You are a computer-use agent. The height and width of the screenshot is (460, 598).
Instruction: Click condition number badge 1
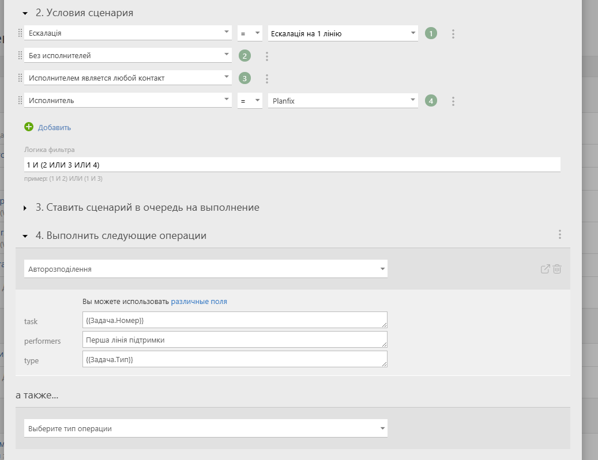pyautogui.click(x=431, y=33)
